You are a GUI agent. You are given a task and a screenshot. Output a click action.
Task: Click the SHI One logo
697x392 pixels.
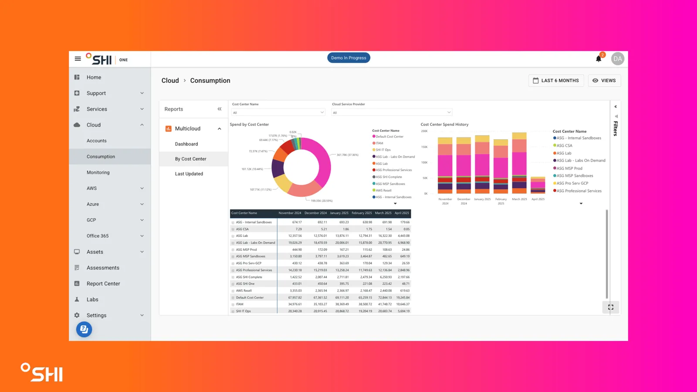click(x=107, y=59)
